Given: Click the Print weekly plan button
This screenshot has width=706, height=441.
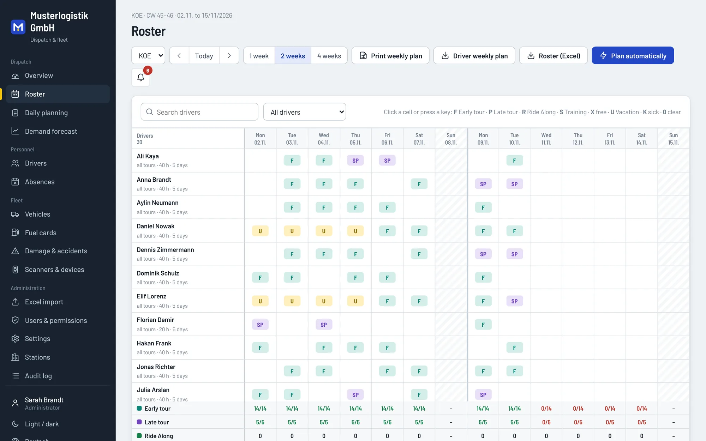Looking at the screenshot, I should (390, 56).
